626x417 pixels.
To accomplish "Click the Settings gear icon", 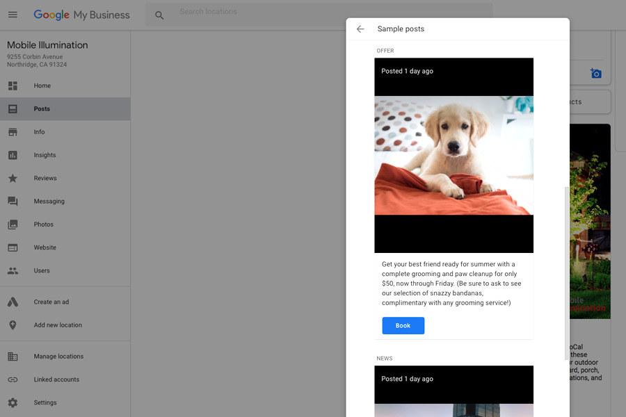I will (x=13, y=402).
